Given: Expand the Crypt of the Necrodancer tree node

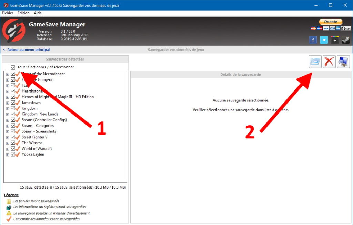Looking at the screenshot, I should (8, 74).
